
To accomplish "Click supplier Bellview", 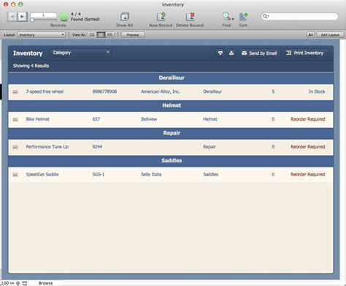I will tap(149, 119).
